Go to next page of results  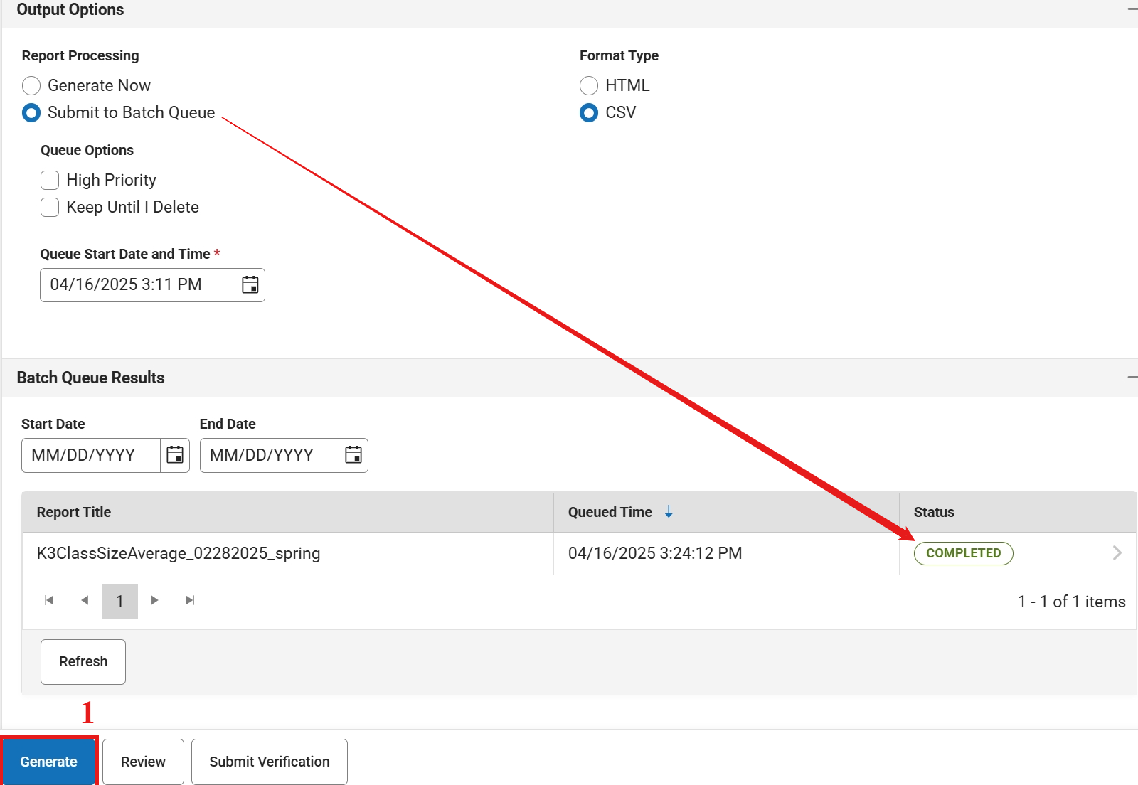154,600
